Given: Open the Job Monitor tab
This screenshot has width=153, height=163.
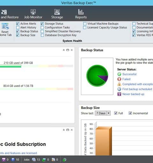Looking at the screenshot, I should (x=33, y=14).
